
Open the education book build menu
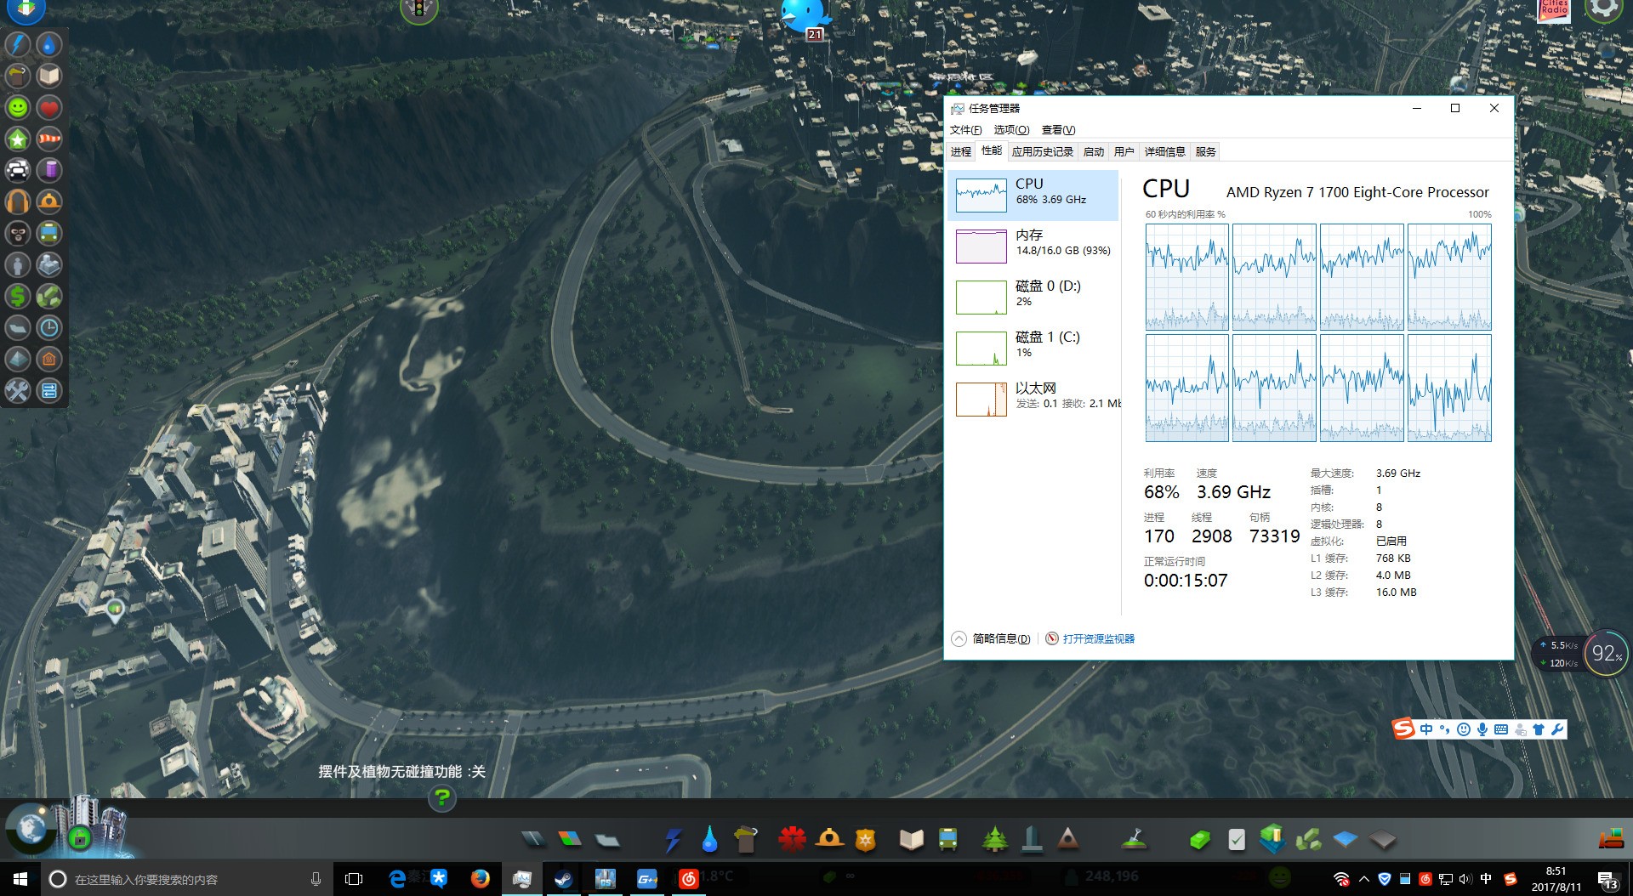pyautogui.click(x=911, y=840)
